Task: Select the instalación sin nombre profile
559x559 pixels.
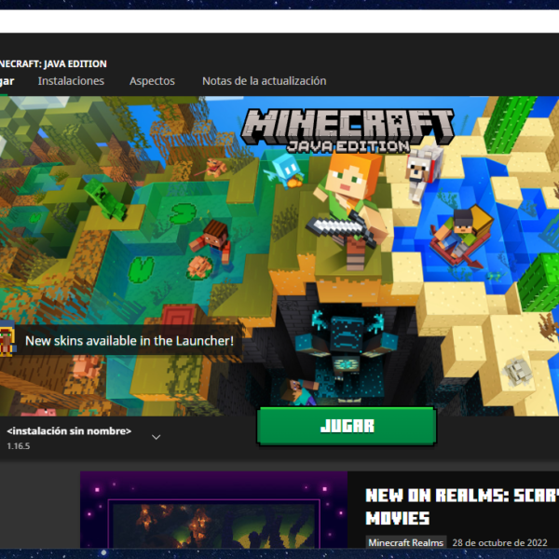Action: pos(69,431)
